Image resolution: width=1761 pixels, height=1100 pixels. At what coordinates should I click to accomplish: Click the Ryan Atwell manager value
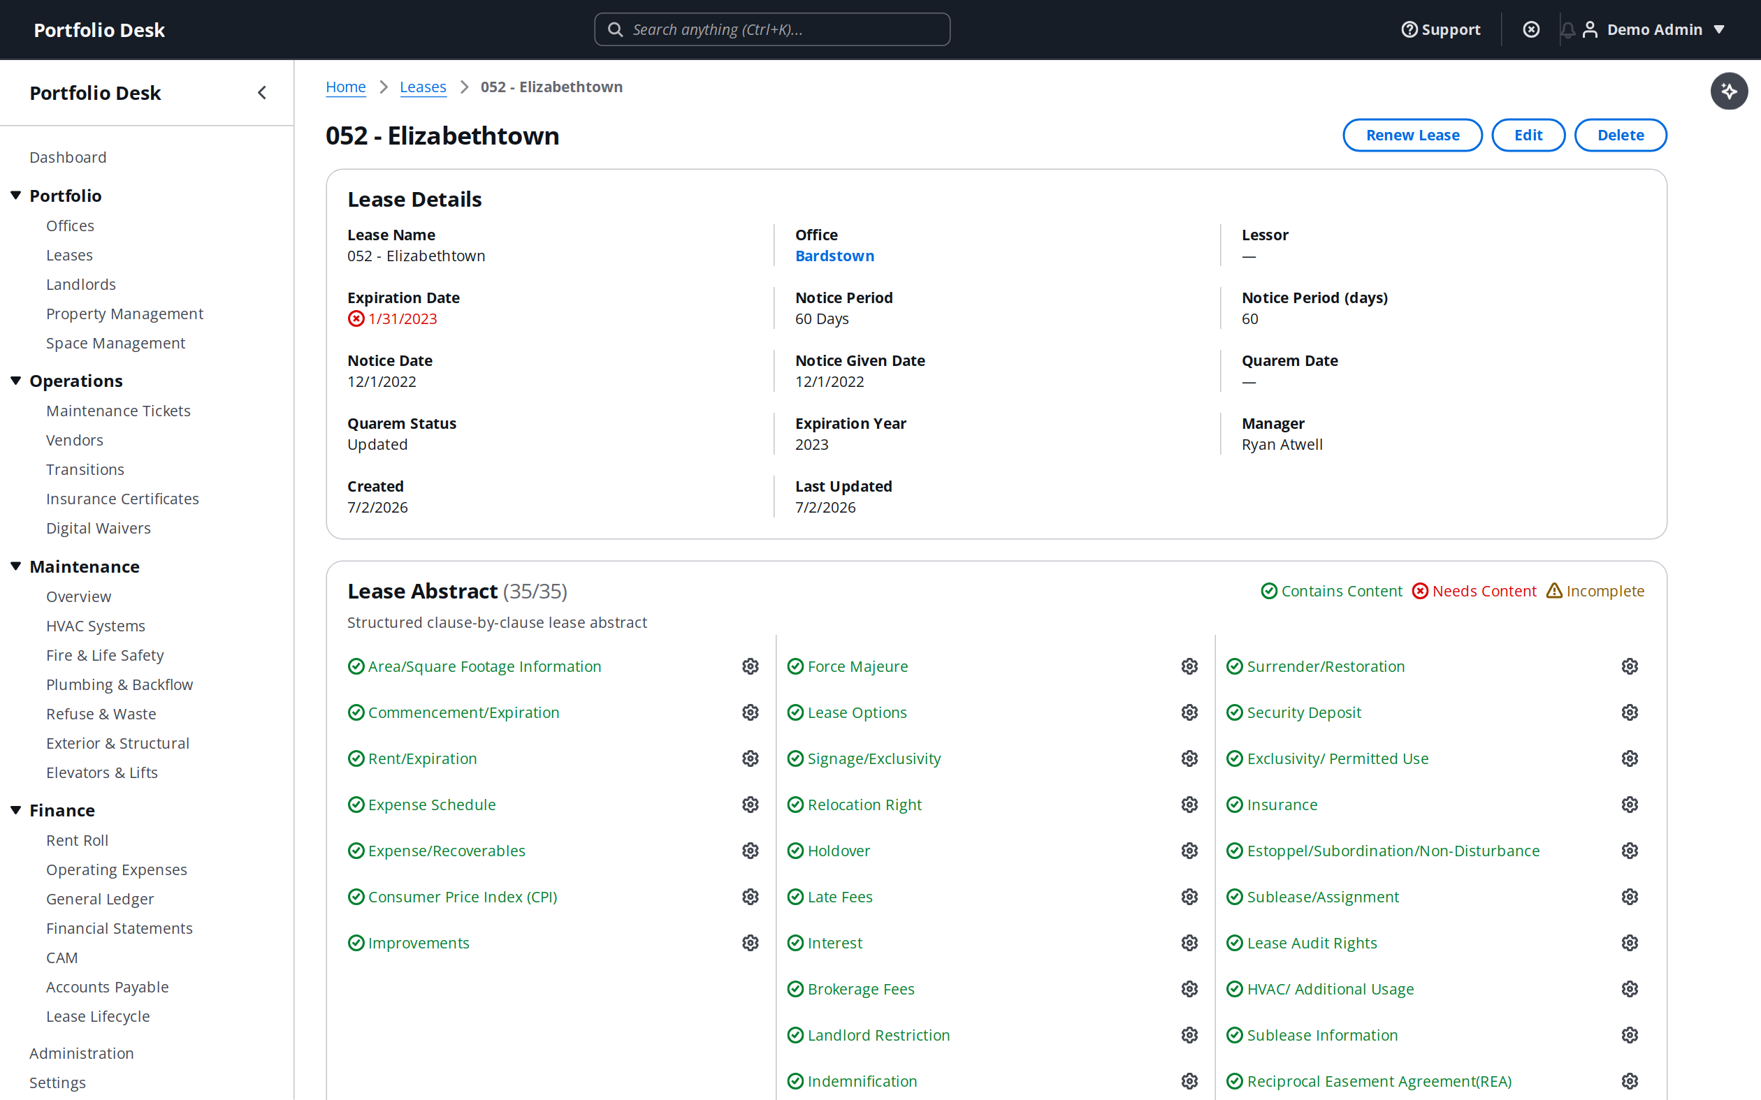1282,444
